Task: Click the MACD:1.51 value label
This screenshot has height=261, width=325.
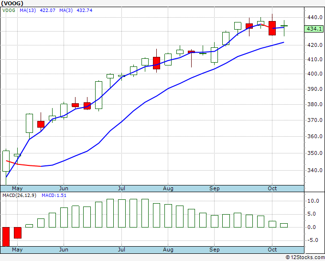Action: tap(54, 196)
